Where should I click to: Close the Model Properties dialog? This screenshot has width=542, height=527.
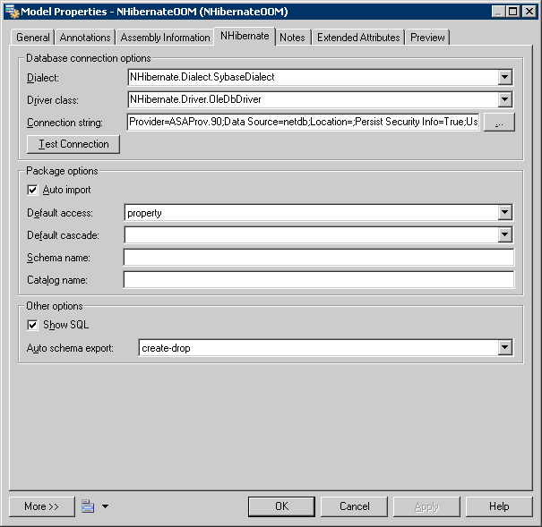point(529,12)
